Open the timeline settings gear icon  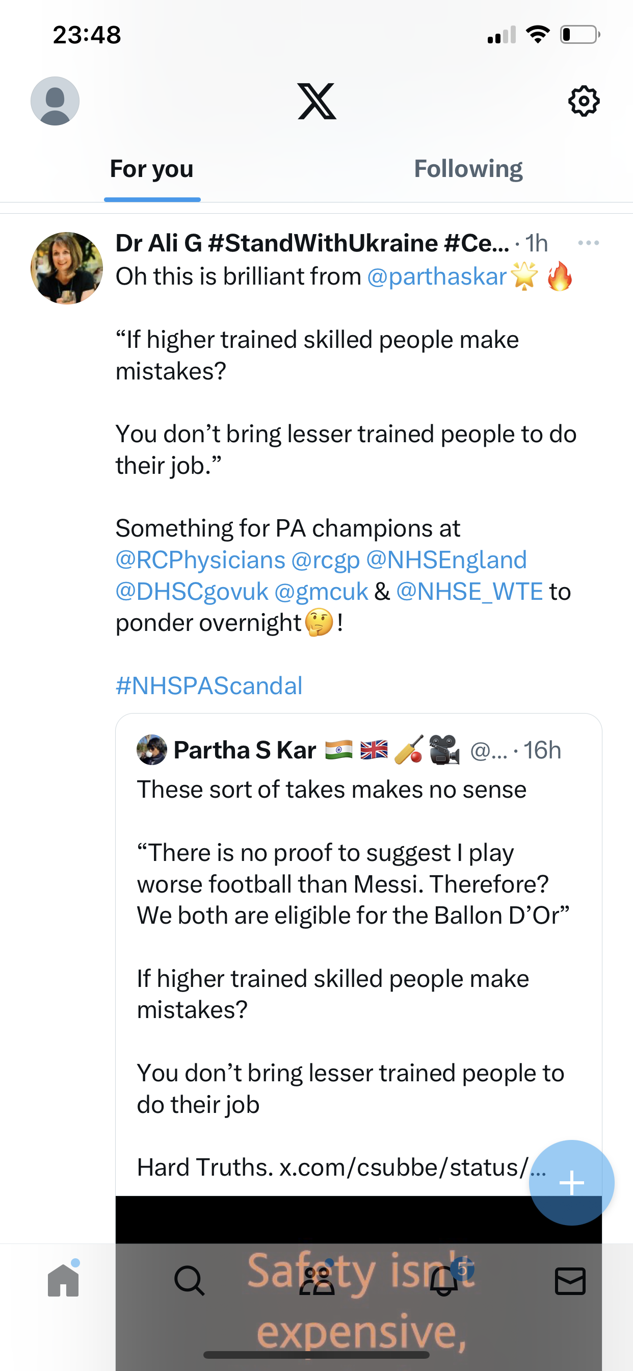(x=584, y=101)
